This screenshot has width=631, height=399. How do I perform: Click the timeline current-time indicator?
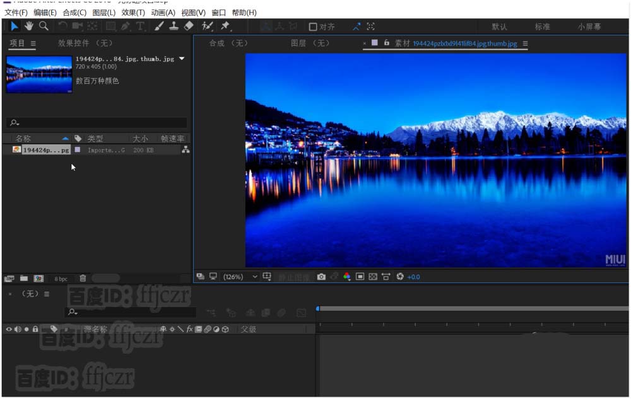(x=317, y=309)
